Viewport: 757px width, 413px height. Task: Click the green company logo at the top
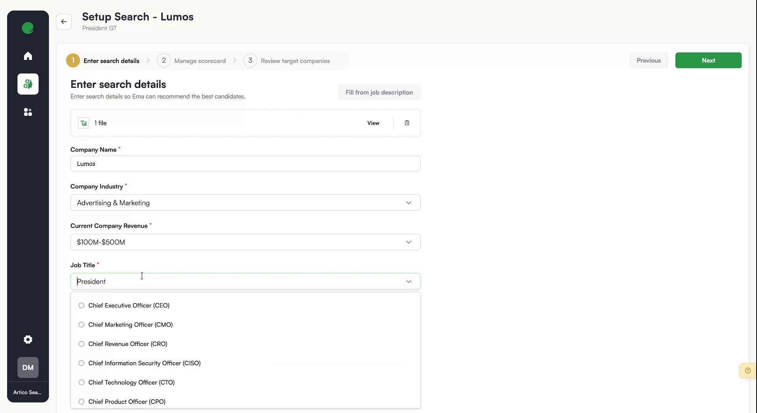tap(28, 28)
